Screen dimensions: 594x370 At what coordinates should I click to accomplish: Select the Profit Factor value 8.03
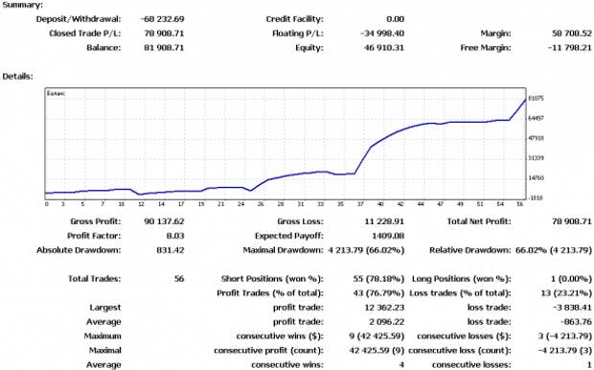point(175,236)
